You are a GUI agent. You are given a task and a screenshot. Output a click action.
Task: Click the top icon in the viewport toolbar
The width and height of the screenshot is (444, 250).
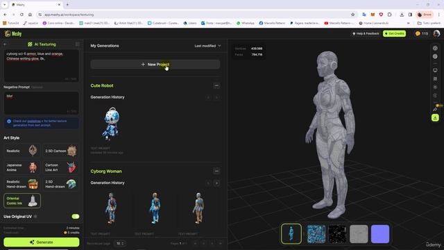pyautogui.click(x=435, y=48)
